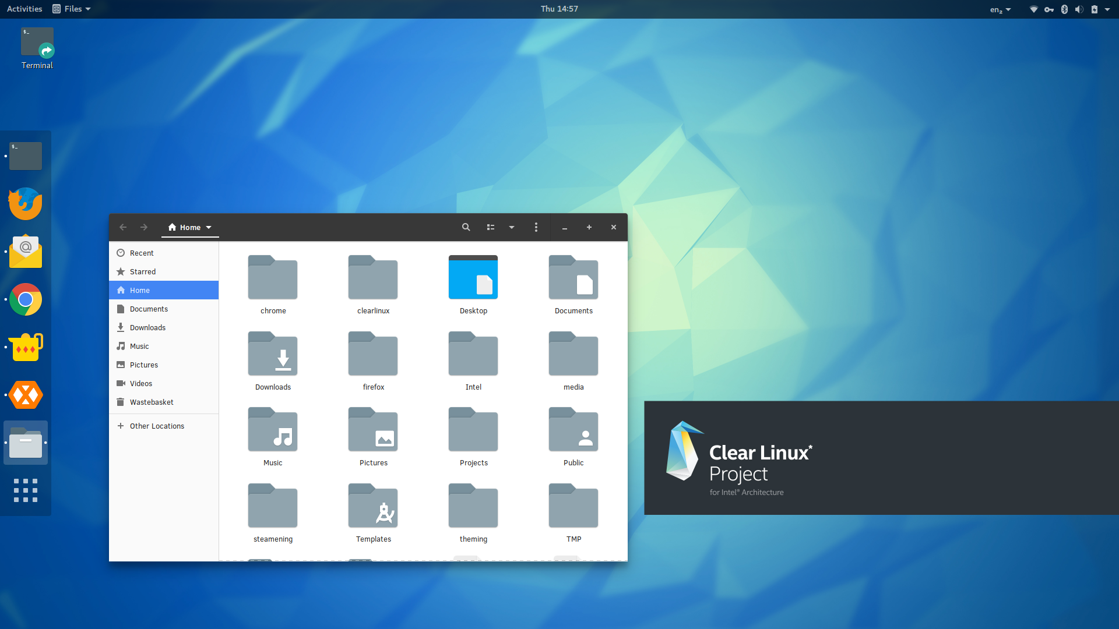Open the yellow kettle app in dock
The height and width of the screenshot is (629, 1119).
26,347
